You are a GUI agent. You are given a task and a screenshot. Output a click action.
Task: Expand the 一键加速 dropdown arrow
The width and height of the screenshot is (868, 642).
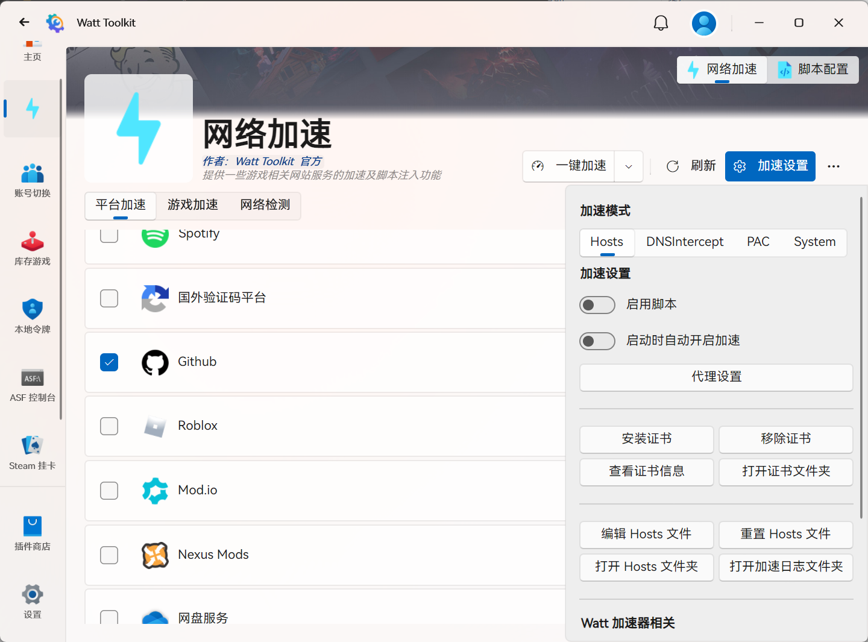(629, 166)
